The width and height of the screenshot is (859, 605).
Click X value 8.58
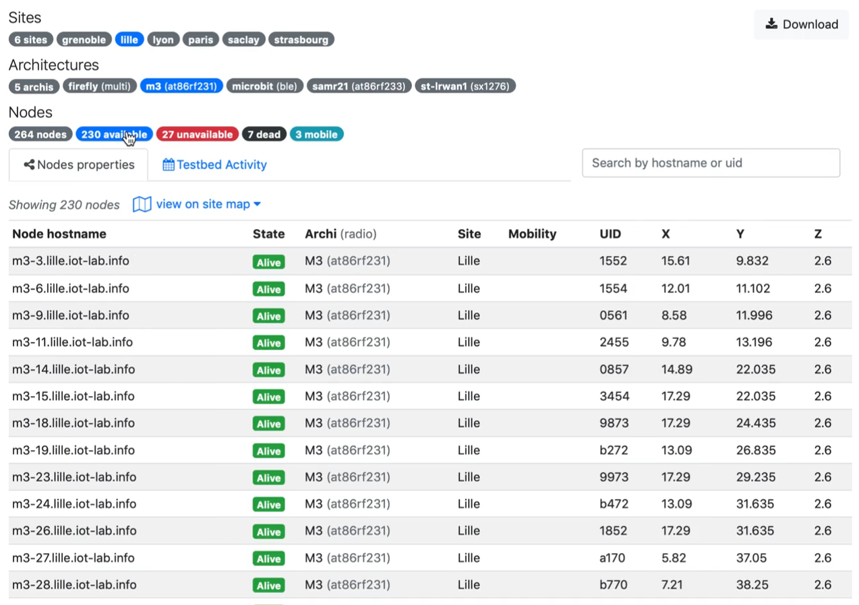pyautogui.click(x=674, y=315)
